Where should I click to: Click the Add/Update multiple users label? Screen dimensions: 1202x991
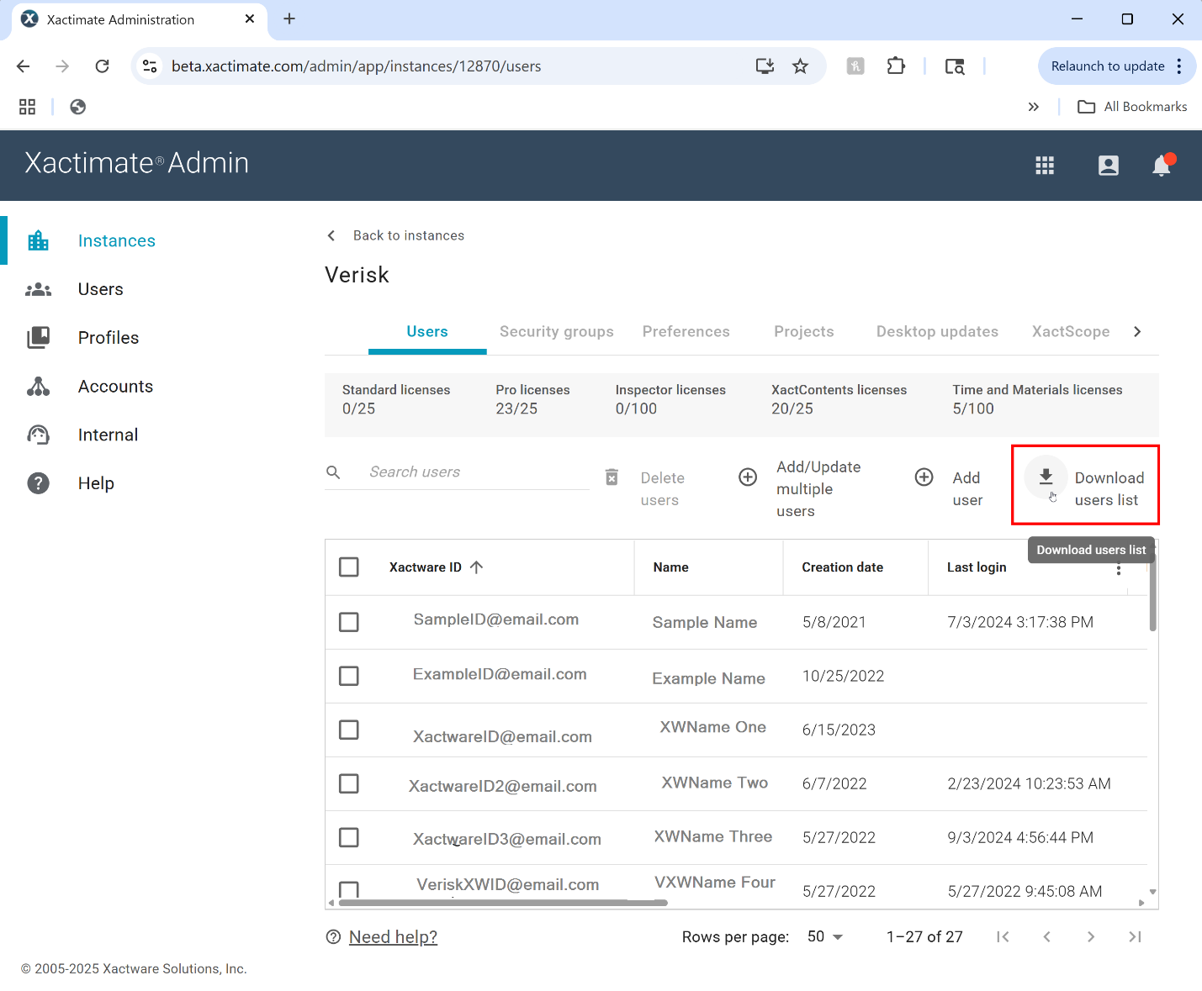pos(818,489)
